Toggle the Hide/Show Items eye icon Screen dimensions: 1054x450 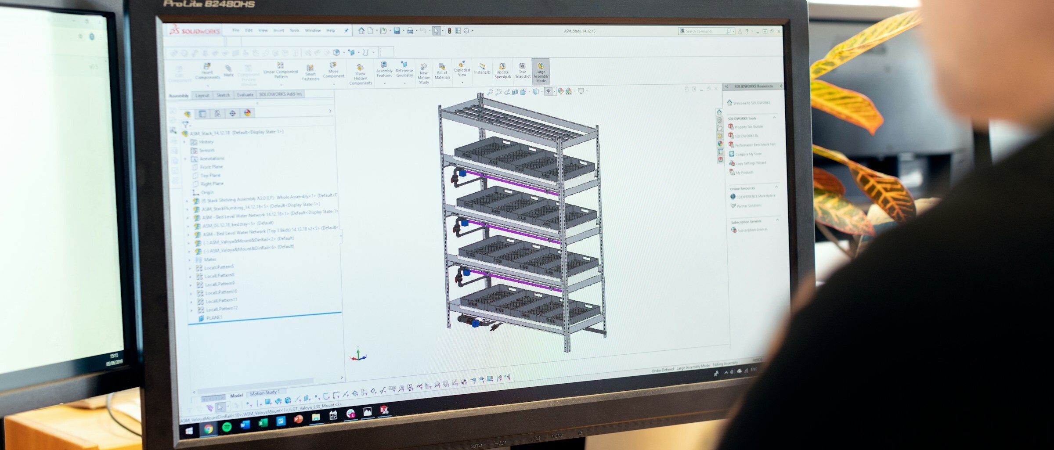coord(548,91)
